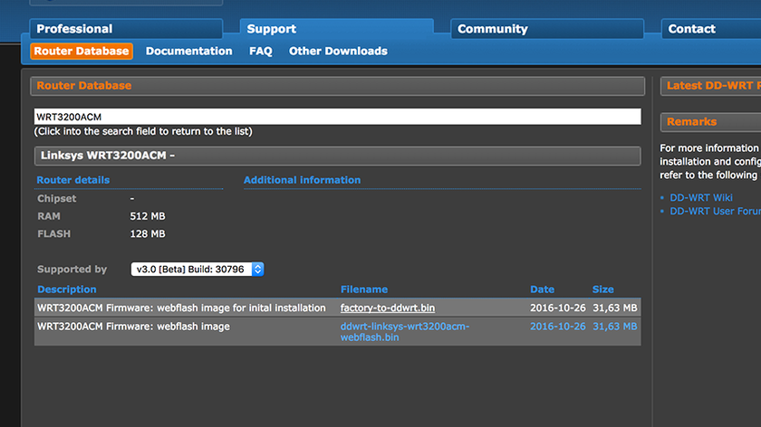Open the Professional tab

[74, 29]
